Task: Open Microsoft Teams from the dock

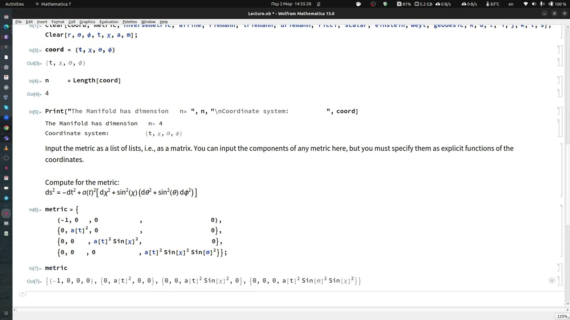Action: point(6,138)
